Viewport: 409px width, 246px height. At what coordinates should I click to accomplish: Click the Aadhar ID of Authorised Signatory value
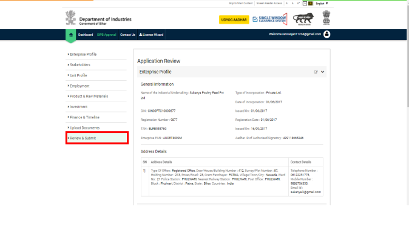click(293, 138)
